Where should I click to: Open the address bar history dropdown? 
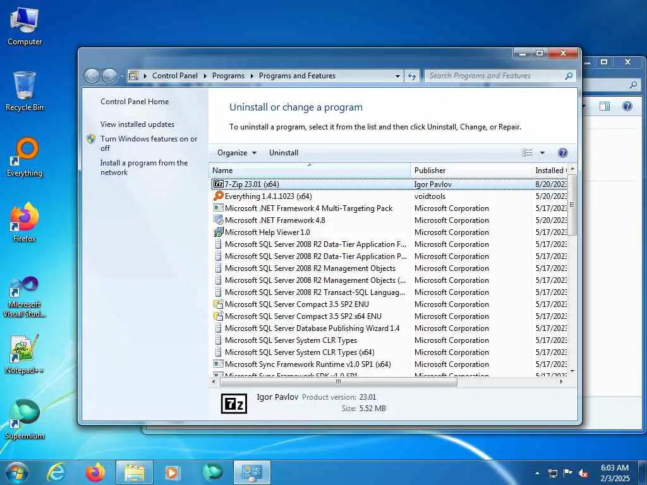coord(397,76)
